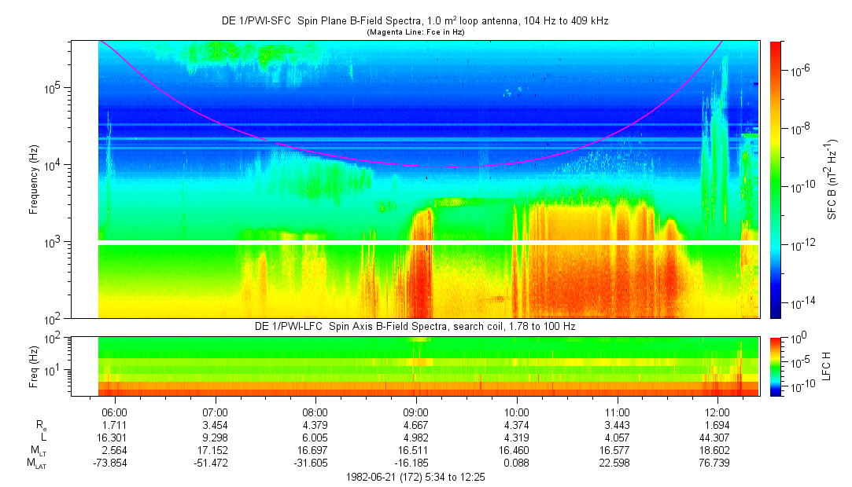Click the SFC B color scale bar
Viewport: 852px width, 487px height.
coord(776,178)
